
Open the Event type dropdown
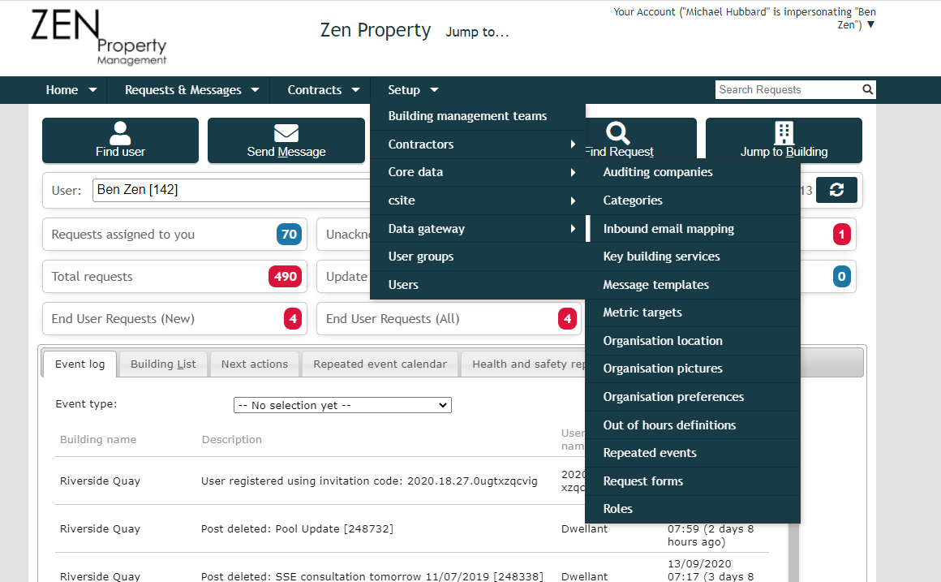coord(342,404)
